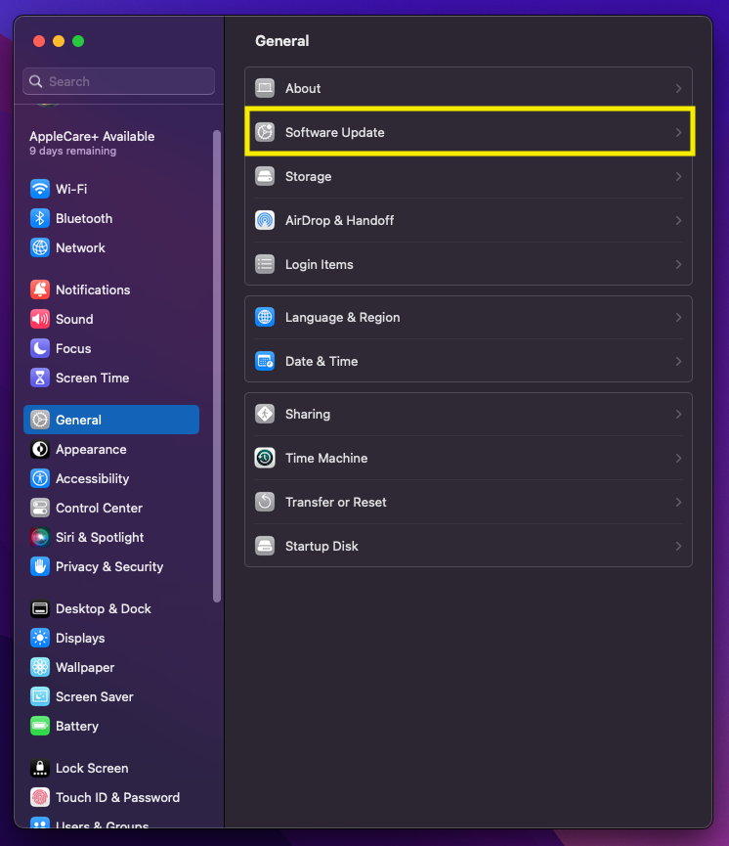
Task: Click the sidebar scrollbar
Action: pos(217,366)
